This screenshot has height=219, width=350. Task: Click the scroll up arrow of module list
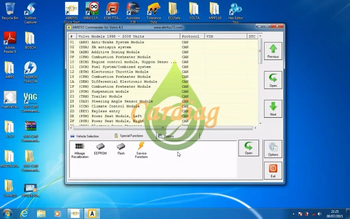click(260, 36)
